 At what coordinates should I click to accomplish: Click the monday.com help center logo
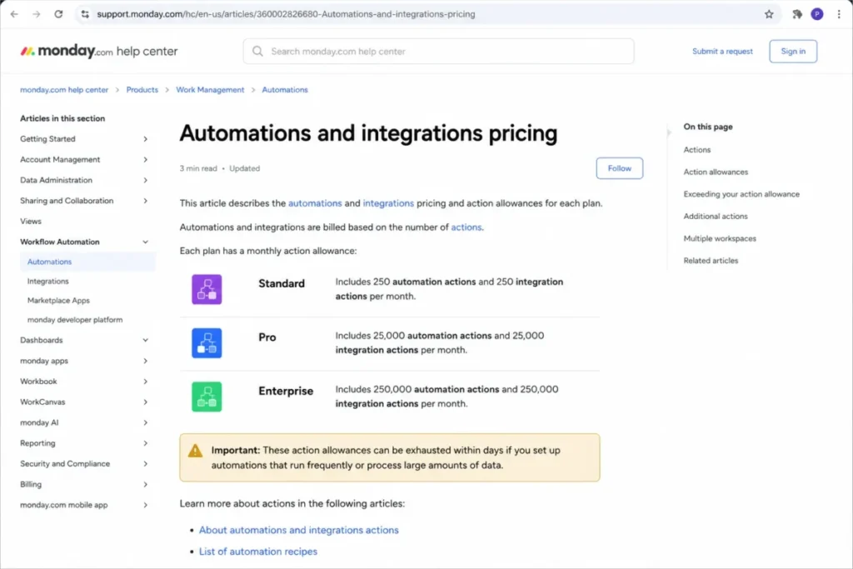99,51
